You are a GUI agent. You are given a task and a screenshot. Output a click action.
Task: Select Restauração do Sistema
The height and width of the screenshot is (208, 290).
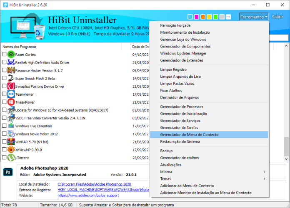(x=209, y=142)
